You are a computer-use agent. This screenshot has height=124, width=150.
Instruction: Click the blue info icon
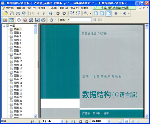pos(51,20)
